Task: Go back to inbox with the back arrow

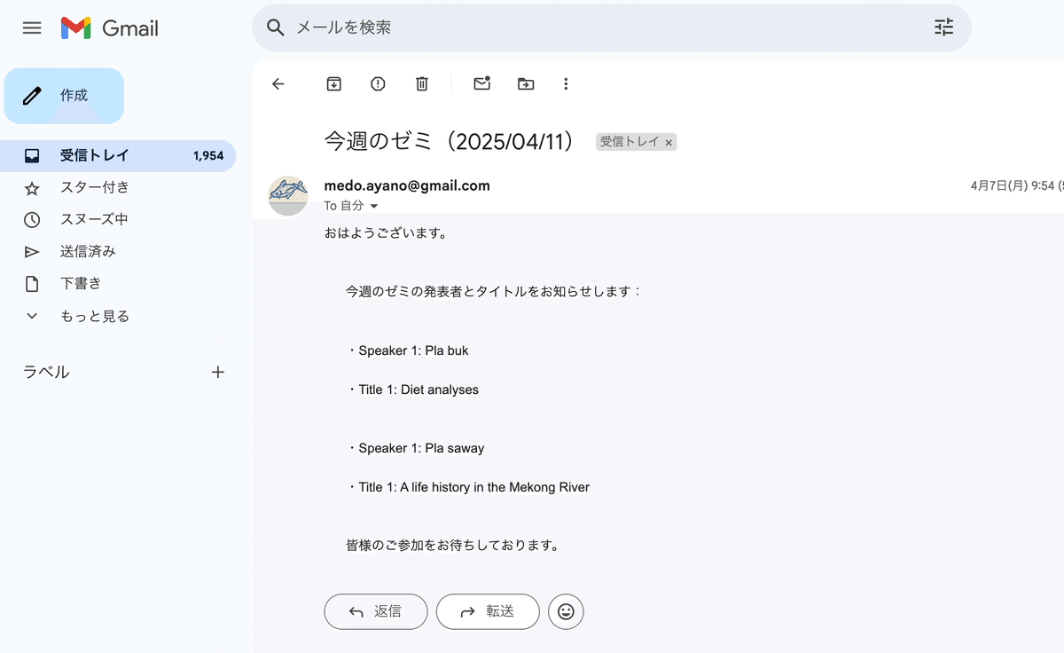Action: coord(278,83)
